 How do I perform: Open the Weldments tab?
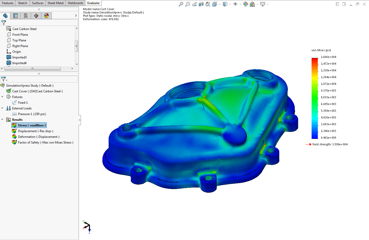coord(75,3)
